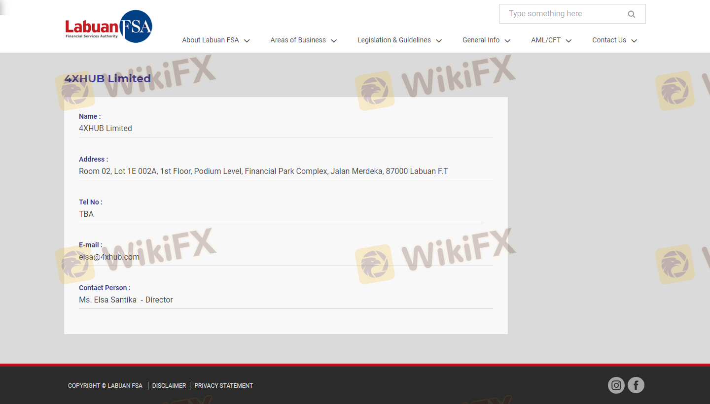This screenshot has width=710, height=404.
Task: Open the Facebook page icon
Action: pyautogui.click(x=636, y=385)
